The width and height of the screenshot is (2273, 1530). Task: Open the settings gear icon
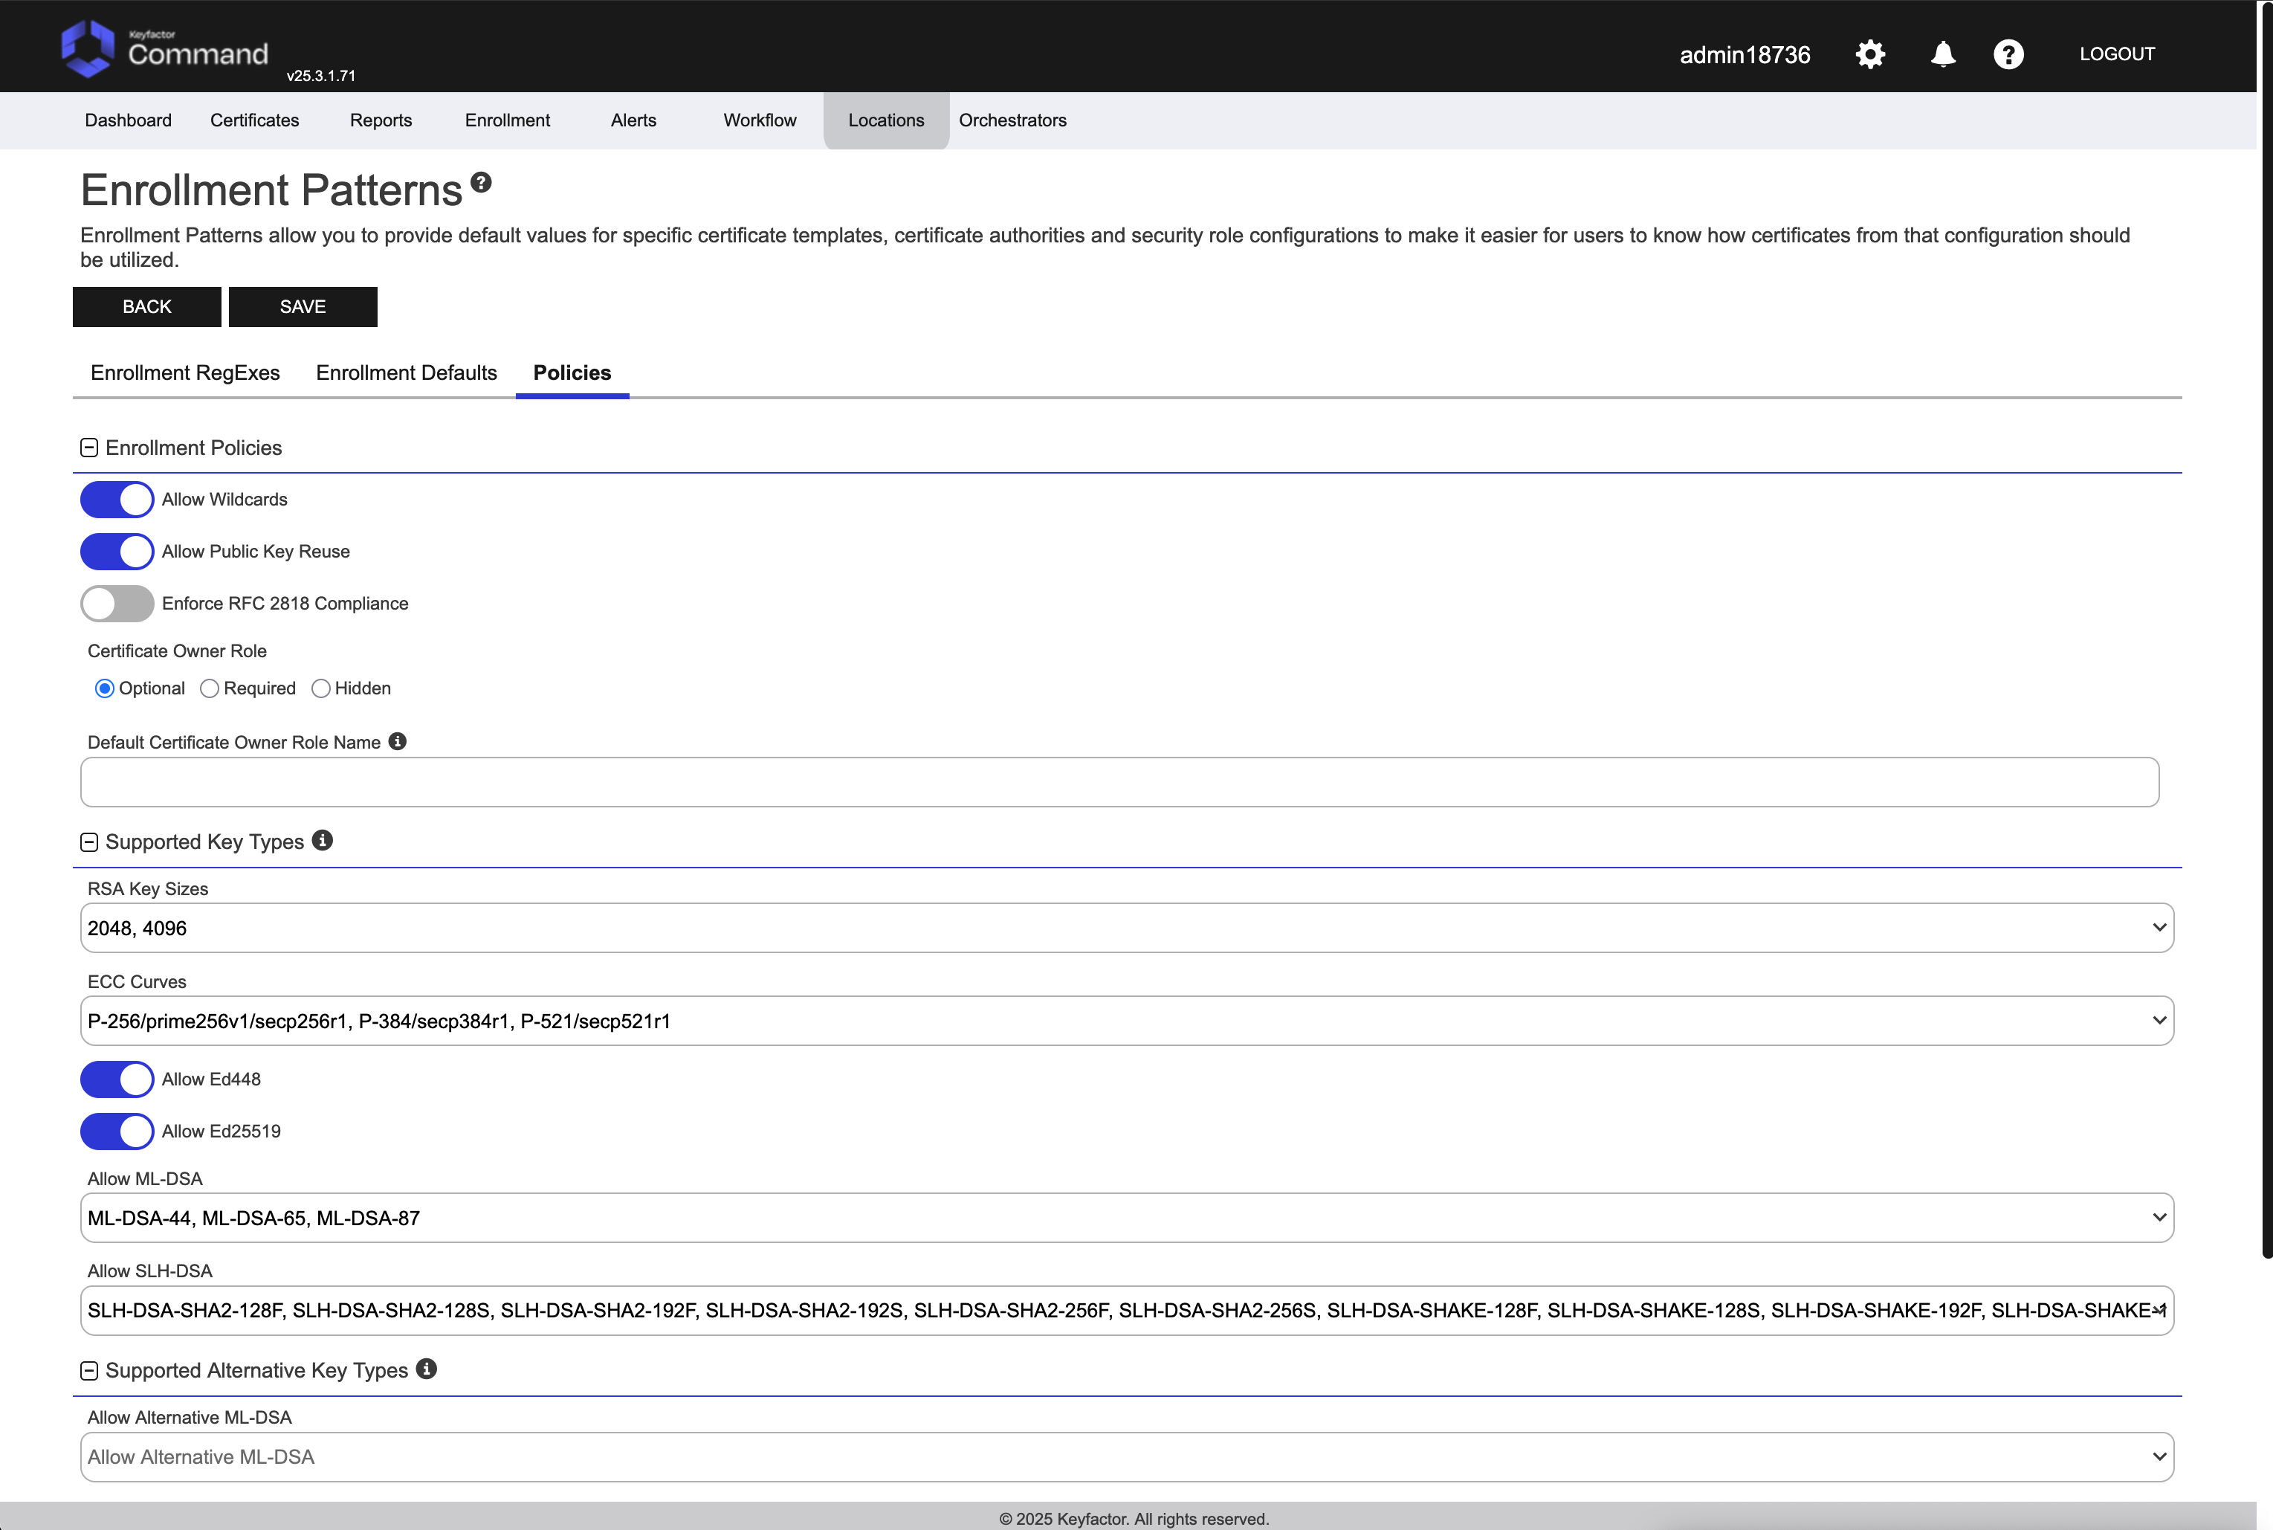(x=1869, y=55)
